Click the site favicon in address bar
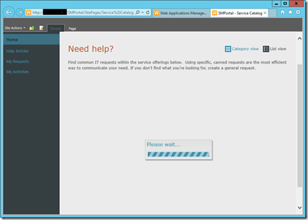308x220 pixels. 29,12
